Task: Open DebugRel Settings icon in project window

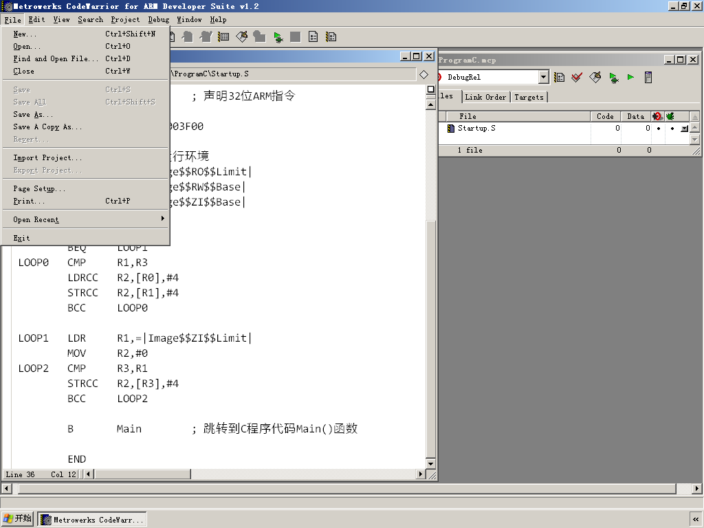Action: pos(560,77)
